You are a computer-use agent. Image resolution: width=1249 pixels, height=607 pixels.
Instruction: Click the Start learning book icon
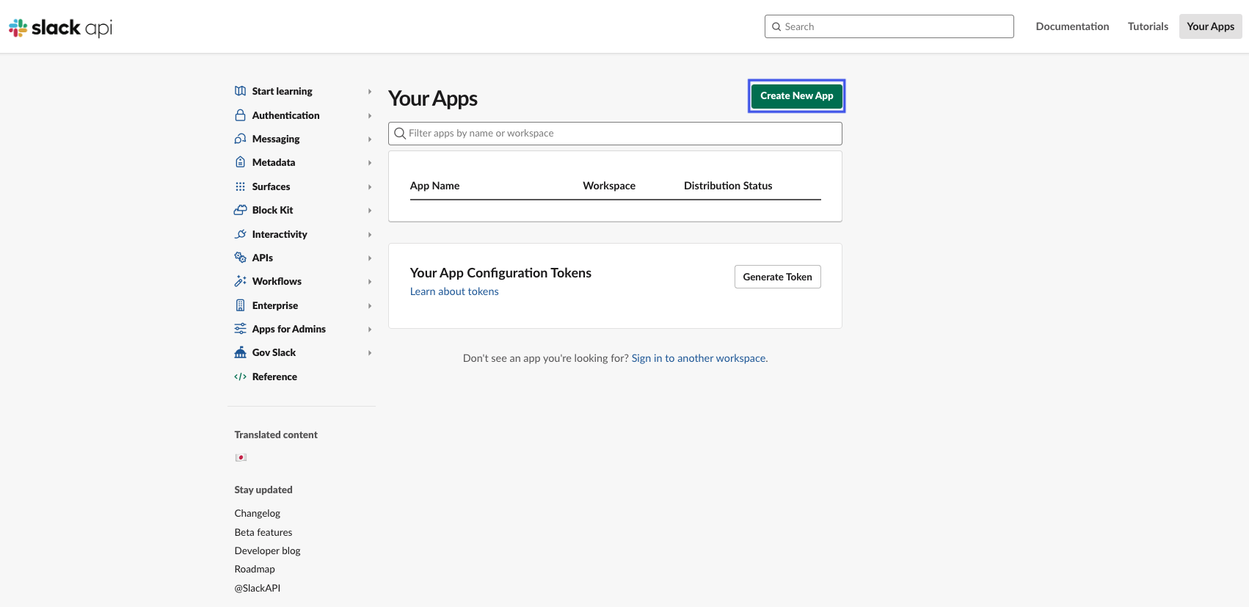coord(240,91)
